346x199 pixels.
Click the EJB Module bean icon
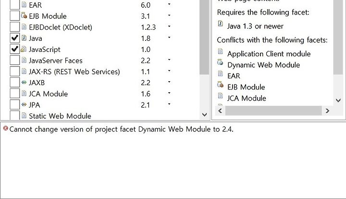click(24, 15)
